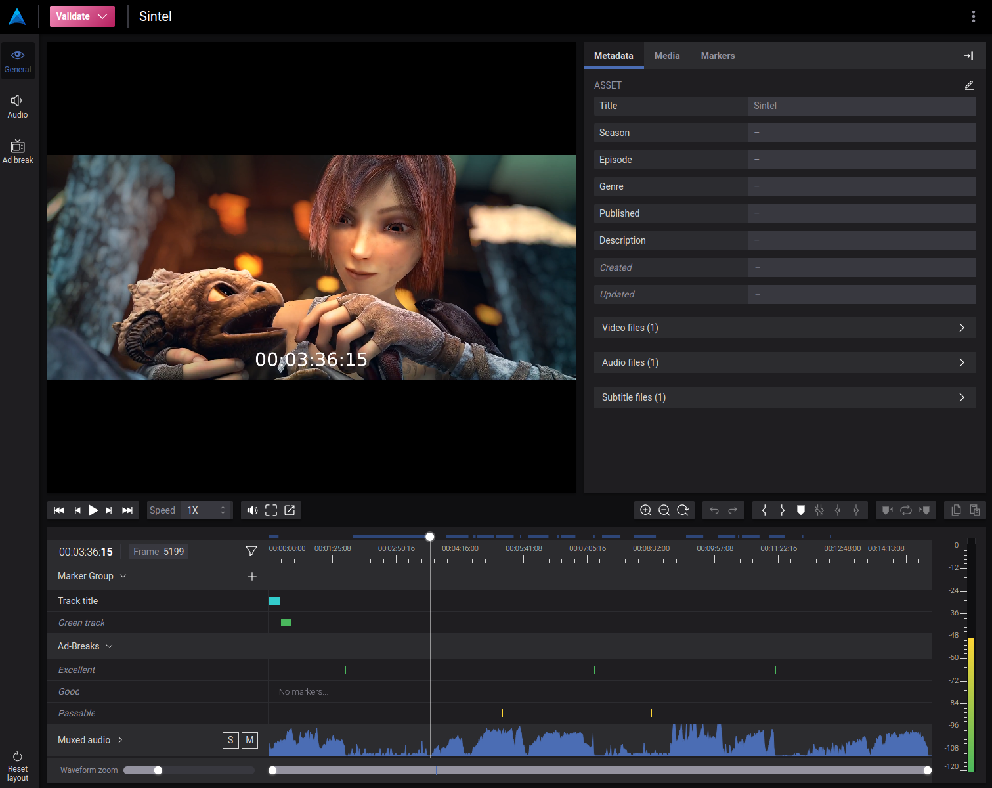The height and width of the screenshot is (788, 992).
Task: Switch to the Metadata tab
Action: click(614, 56)
